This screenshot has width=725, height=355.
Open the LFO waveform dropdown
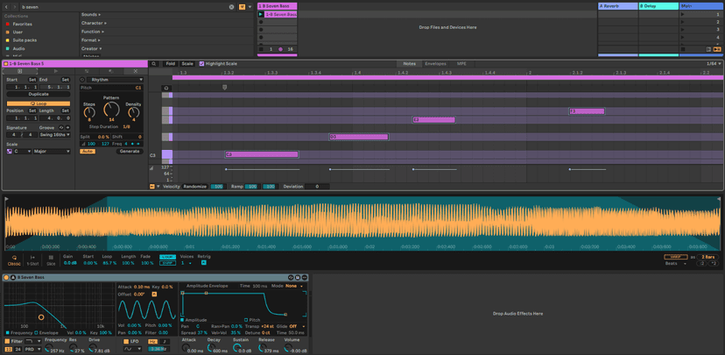point(133,349)
